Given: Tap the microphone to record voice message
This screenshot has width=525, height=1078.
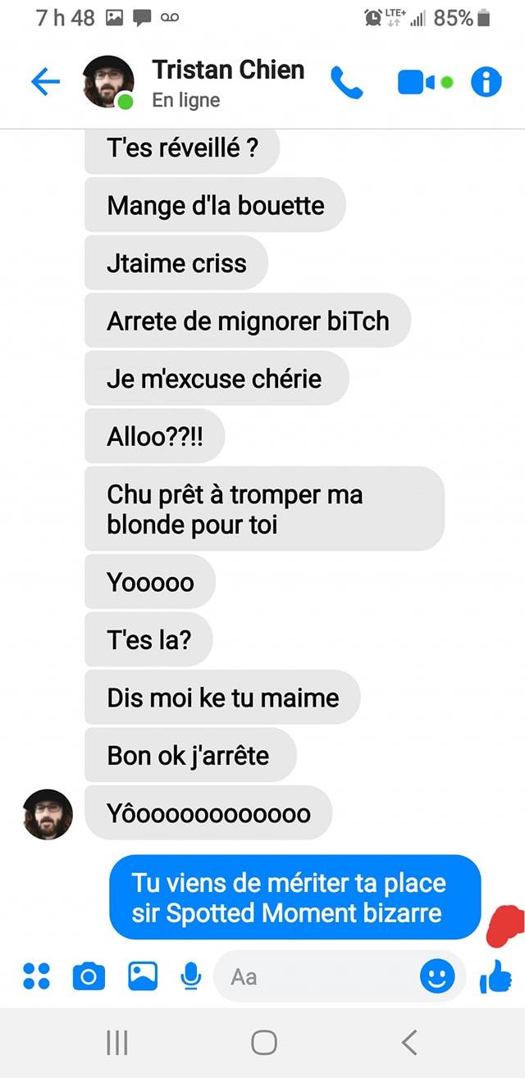Looking at the screenshot, I should point(191,976).
